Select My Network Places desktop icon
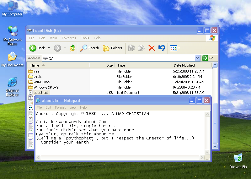This screenshot has height=179, width=251. (12, 36)
